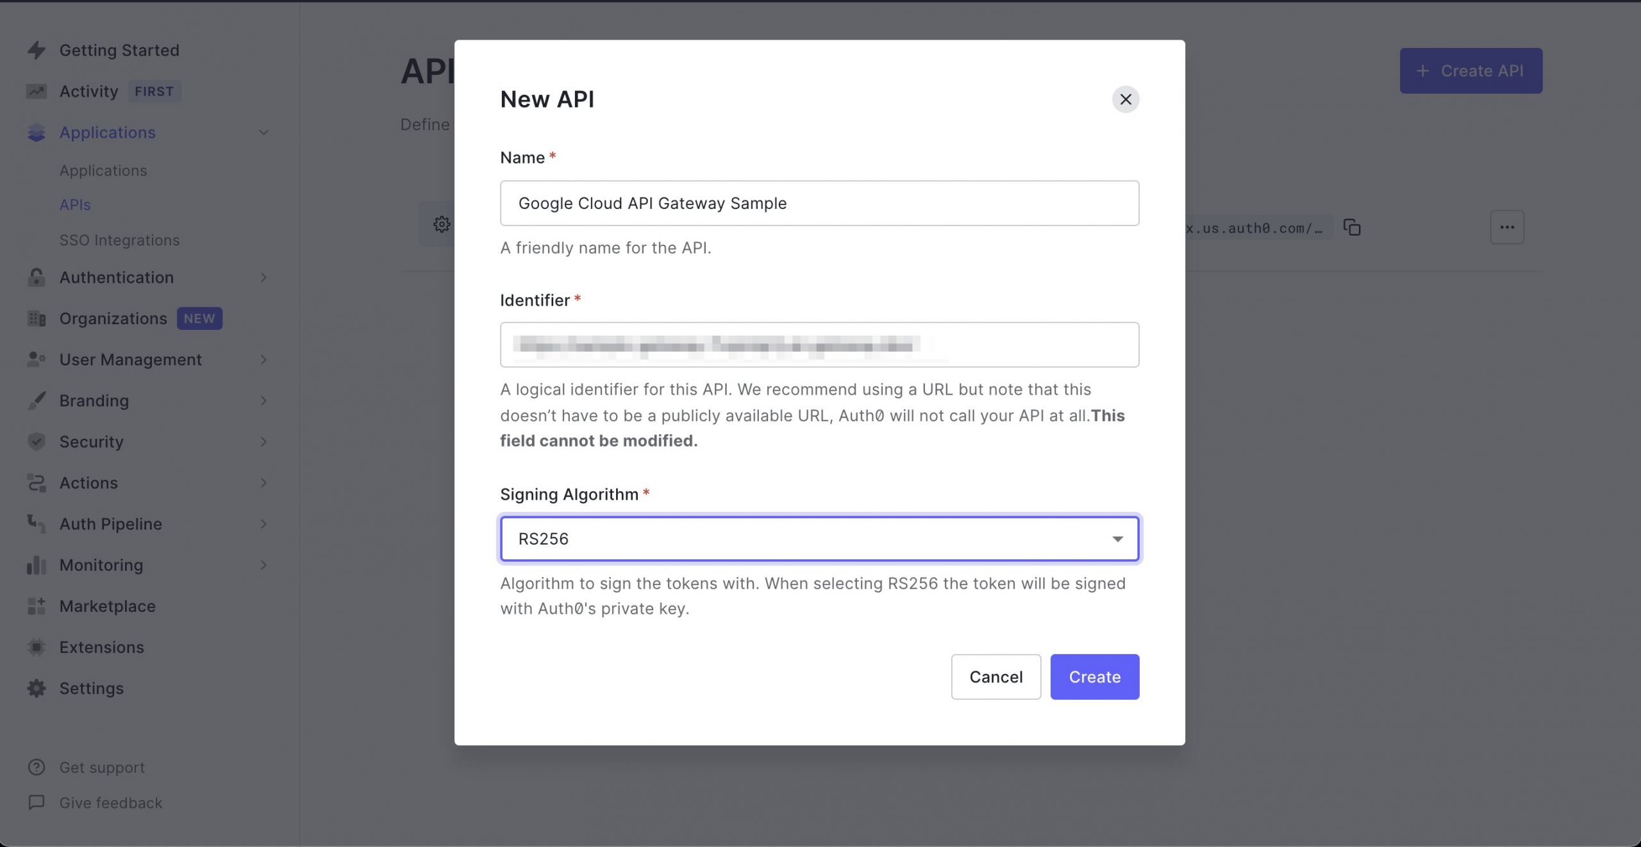The image size is (1641, 847).
Task: Expand the Auth Pipeline chevron
Action: click(263, 523)
